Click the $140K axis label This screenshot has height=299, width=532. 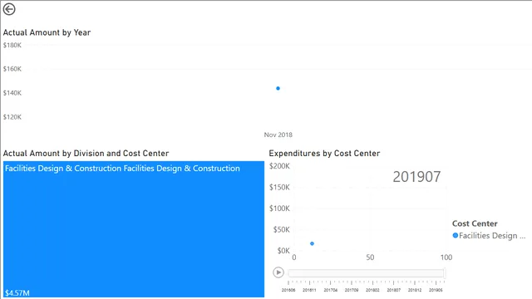tap(12, 93)
